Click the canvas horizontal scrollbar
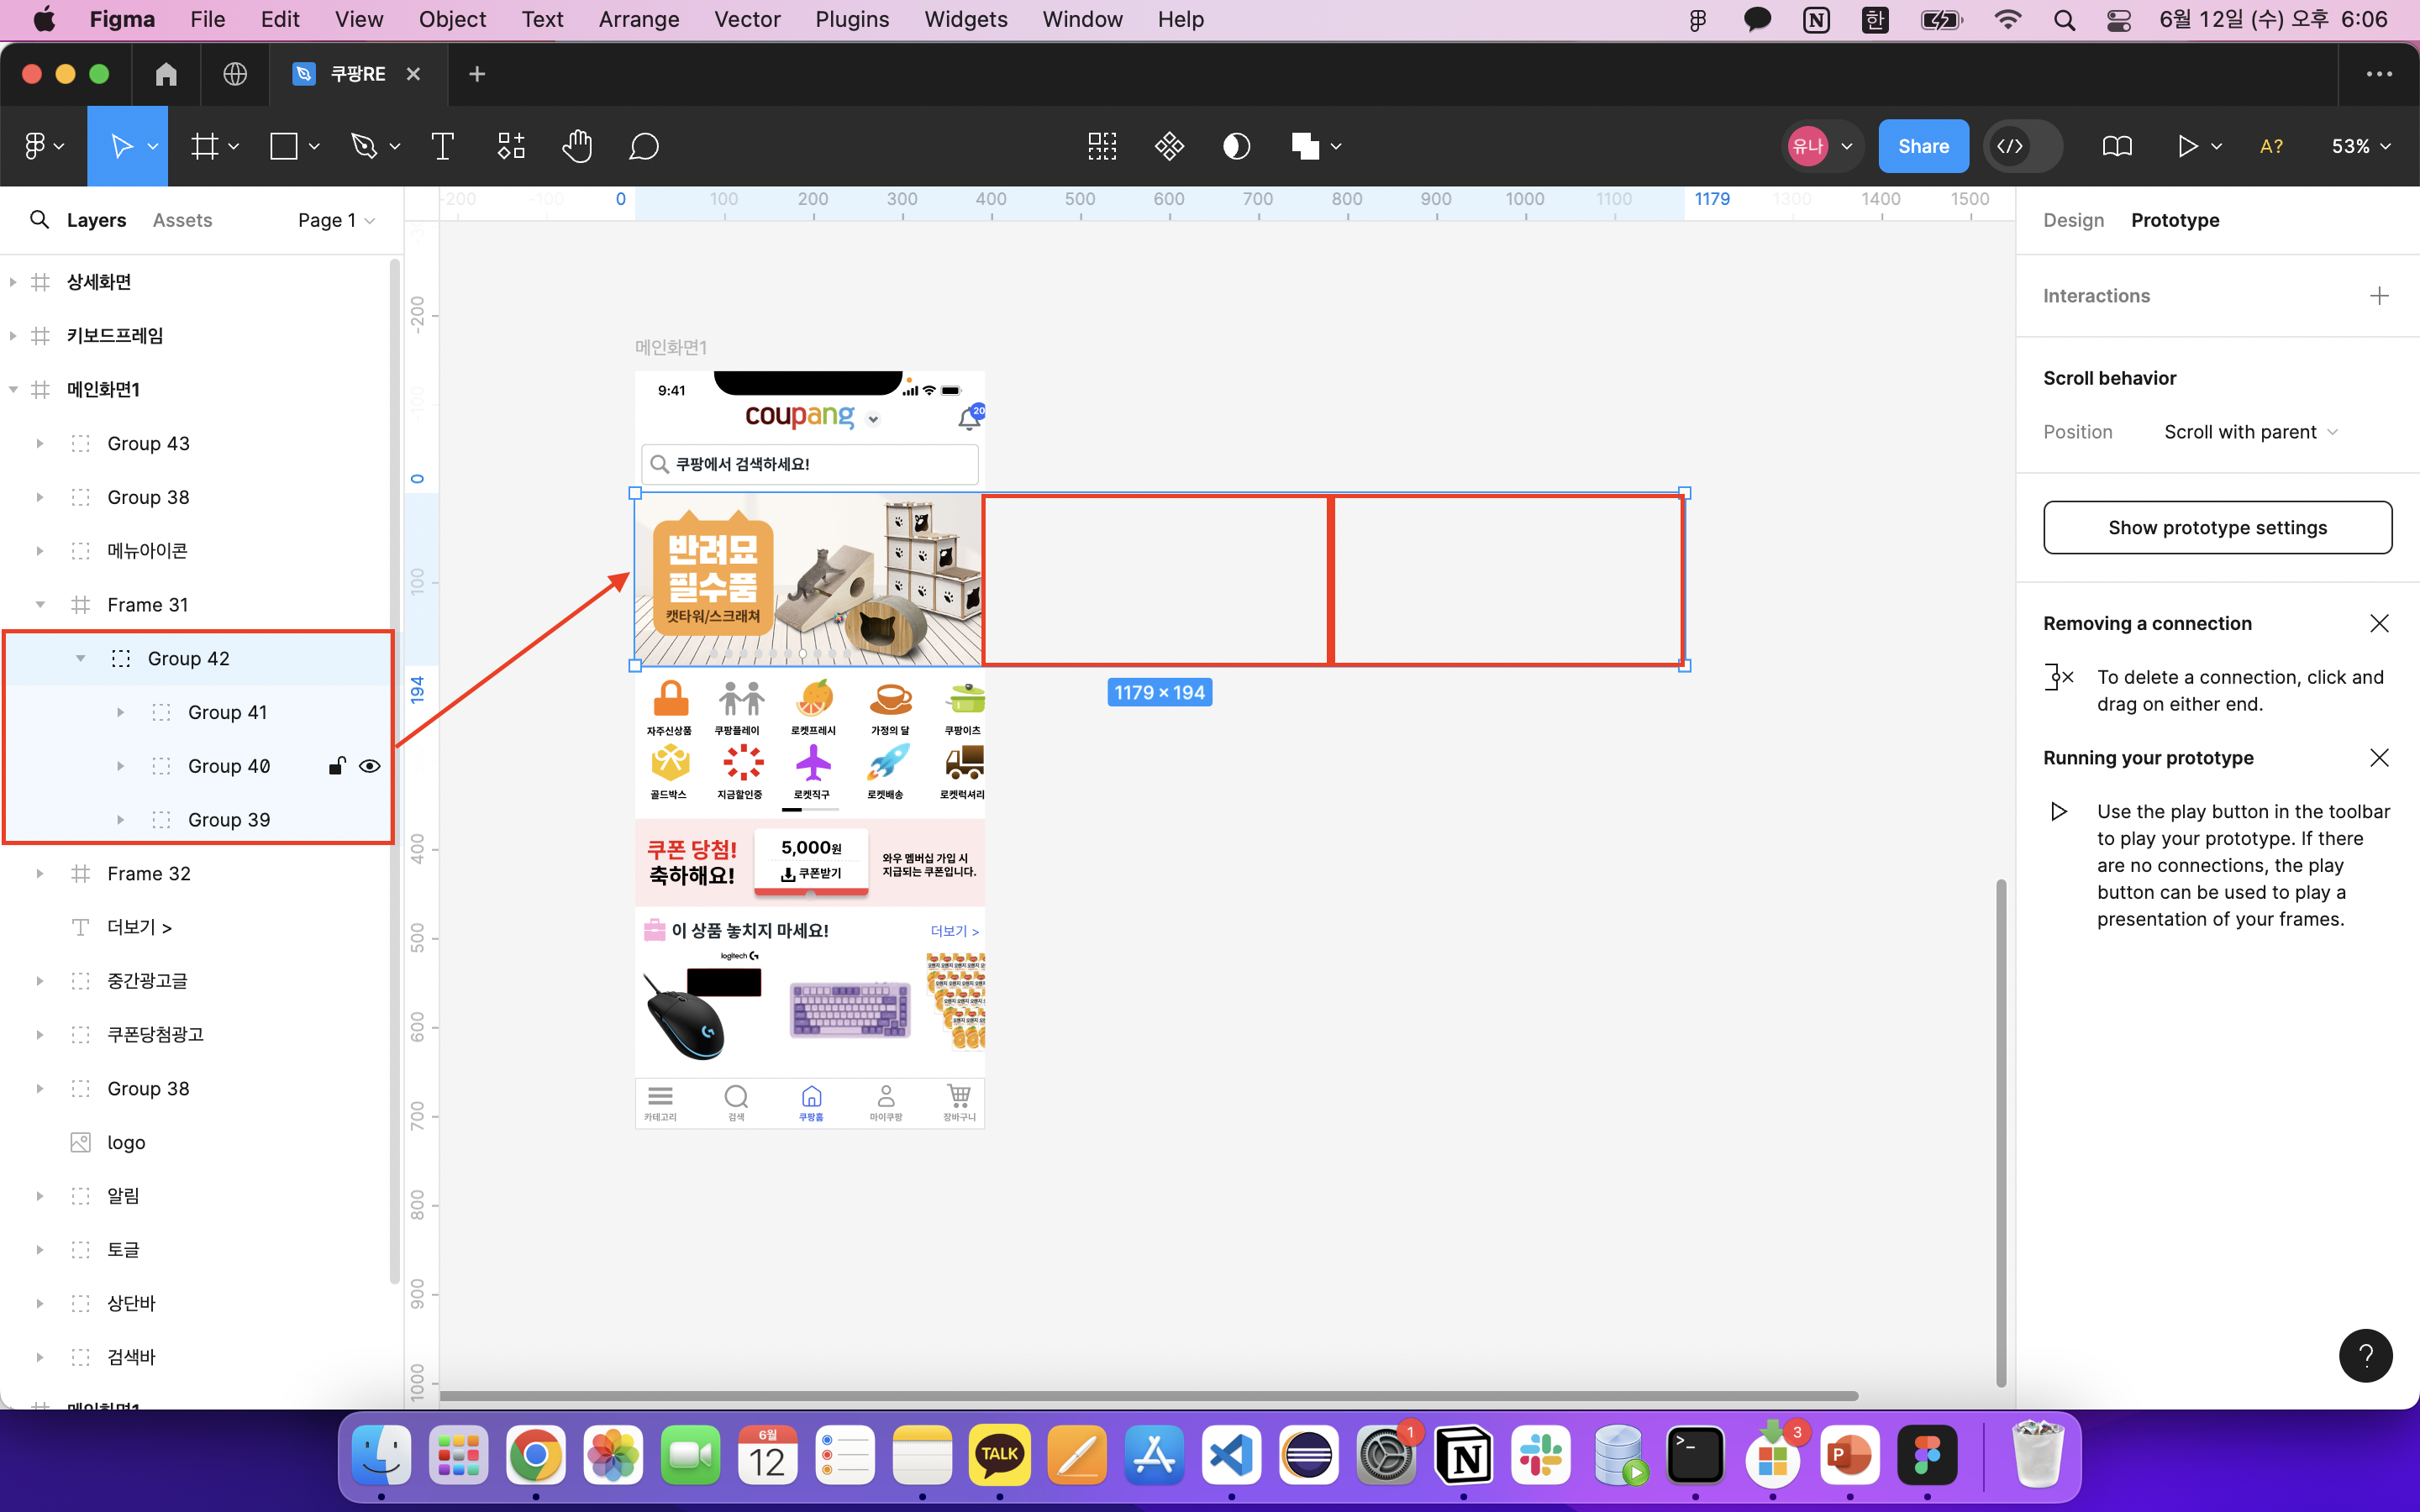The image size is (2420, 1512). 1148,1396
